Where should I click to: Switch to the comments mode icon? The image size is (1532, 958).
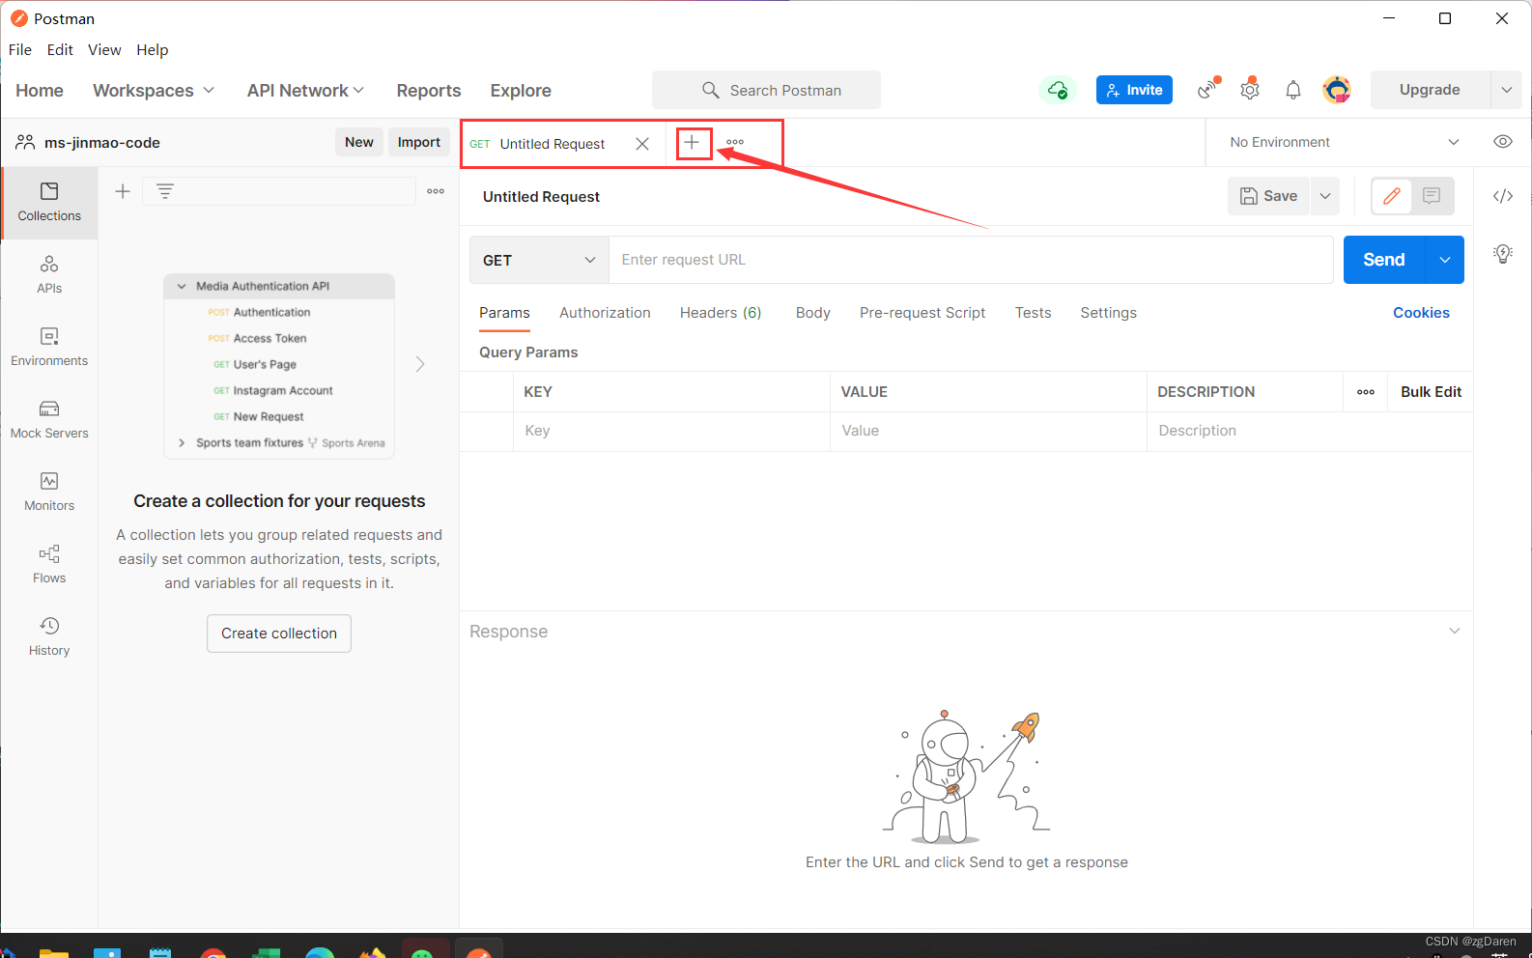[x=1432, y=196]
